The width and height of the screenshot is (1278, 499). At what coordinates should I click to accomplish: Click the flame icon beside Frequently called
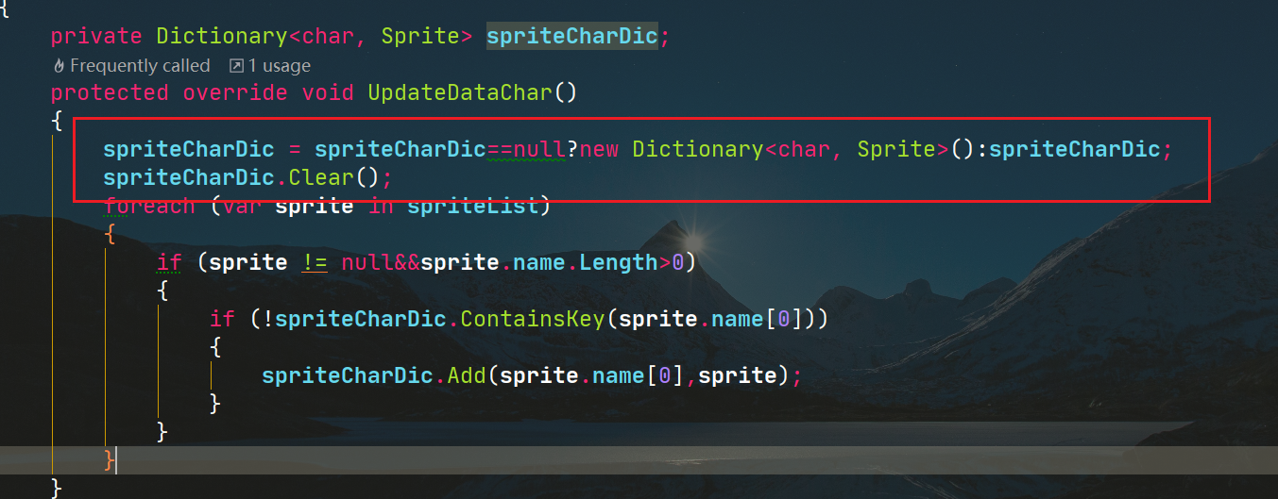point(59,66)
